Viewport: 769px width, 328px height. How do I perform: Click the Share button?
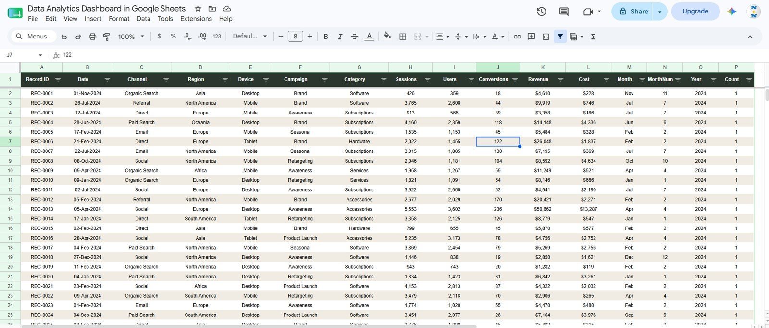click(x=632, y=12)
